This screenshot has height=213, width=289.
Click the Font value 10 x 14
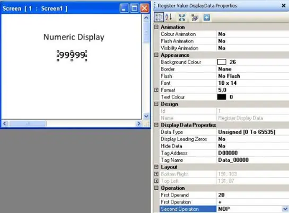click(x=227, y=83)
